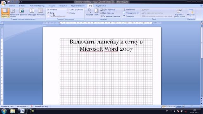Choose Две страницы zoom option
This screenshot has width=203, height=114.
pyautogui.click(x=107, y=13)
